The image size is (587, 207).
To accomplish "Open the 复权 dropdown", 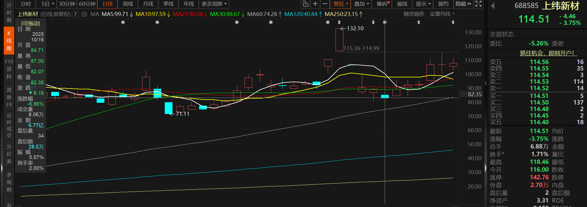I will pos(341,4).
